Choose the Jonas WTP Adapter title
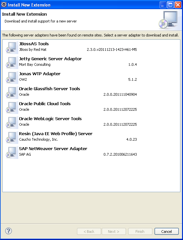Screen dimensions: 183x240 (x=40, y=74)
